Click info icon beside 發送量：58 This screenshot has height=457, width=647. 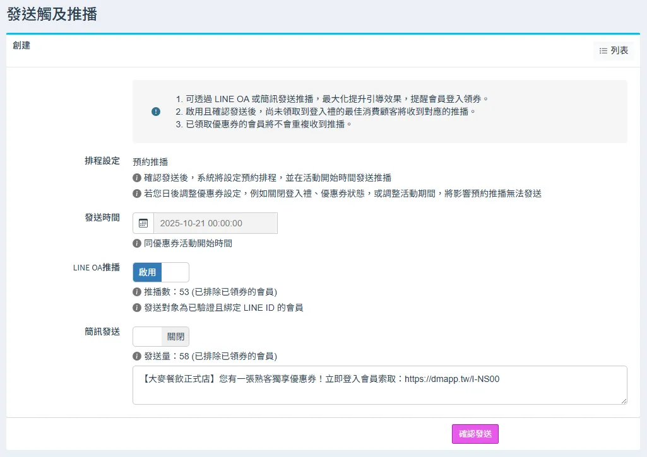click(137, 356)
